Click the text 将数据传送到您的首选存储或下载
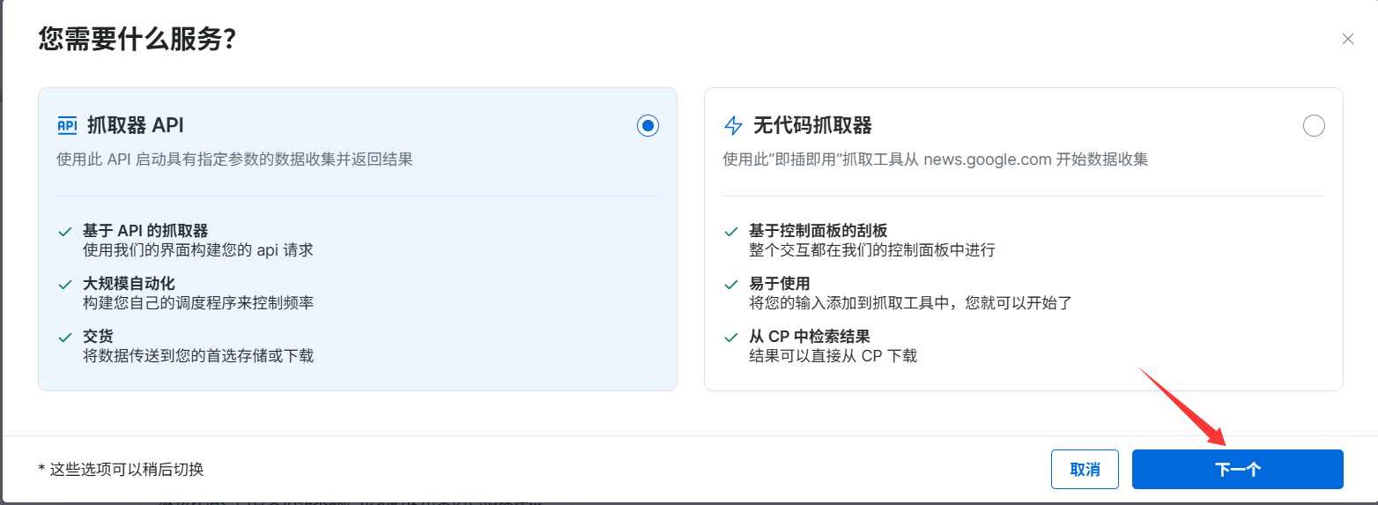1378x505 pixels. 198,356
